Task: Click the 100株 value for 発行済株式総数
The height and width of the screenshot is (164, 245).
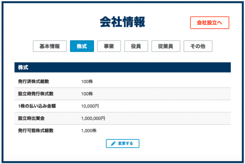Action: [87, 82]
